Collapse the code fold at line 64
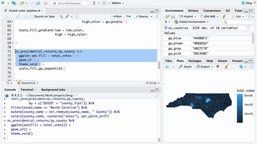Viewport: 257px width, 144px height. tap(13, 22)
